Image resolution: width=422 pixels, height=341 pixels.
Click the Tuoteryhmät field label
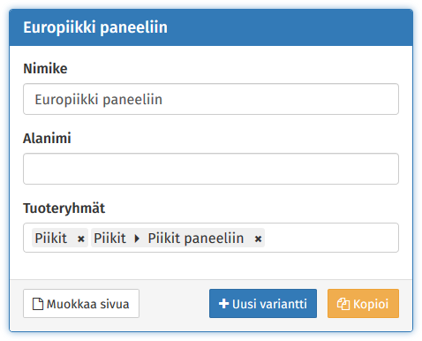tap(64, 208)
